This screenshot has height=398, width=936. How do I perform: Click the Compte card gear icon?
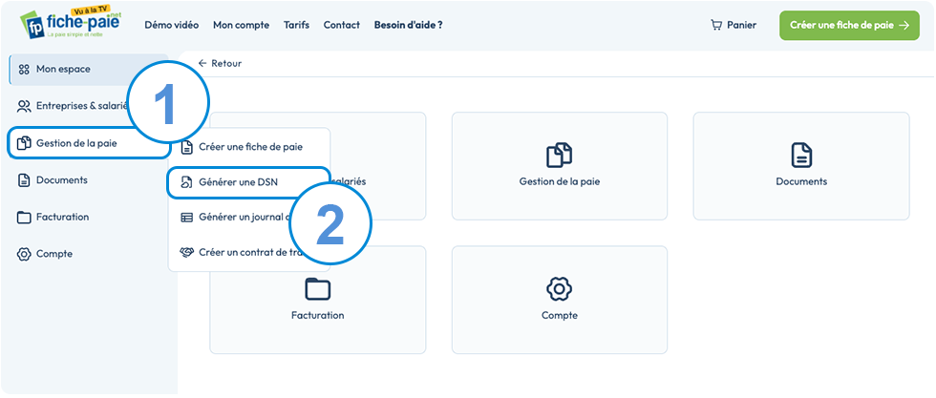pyautogui.click(x=560, y=289)
